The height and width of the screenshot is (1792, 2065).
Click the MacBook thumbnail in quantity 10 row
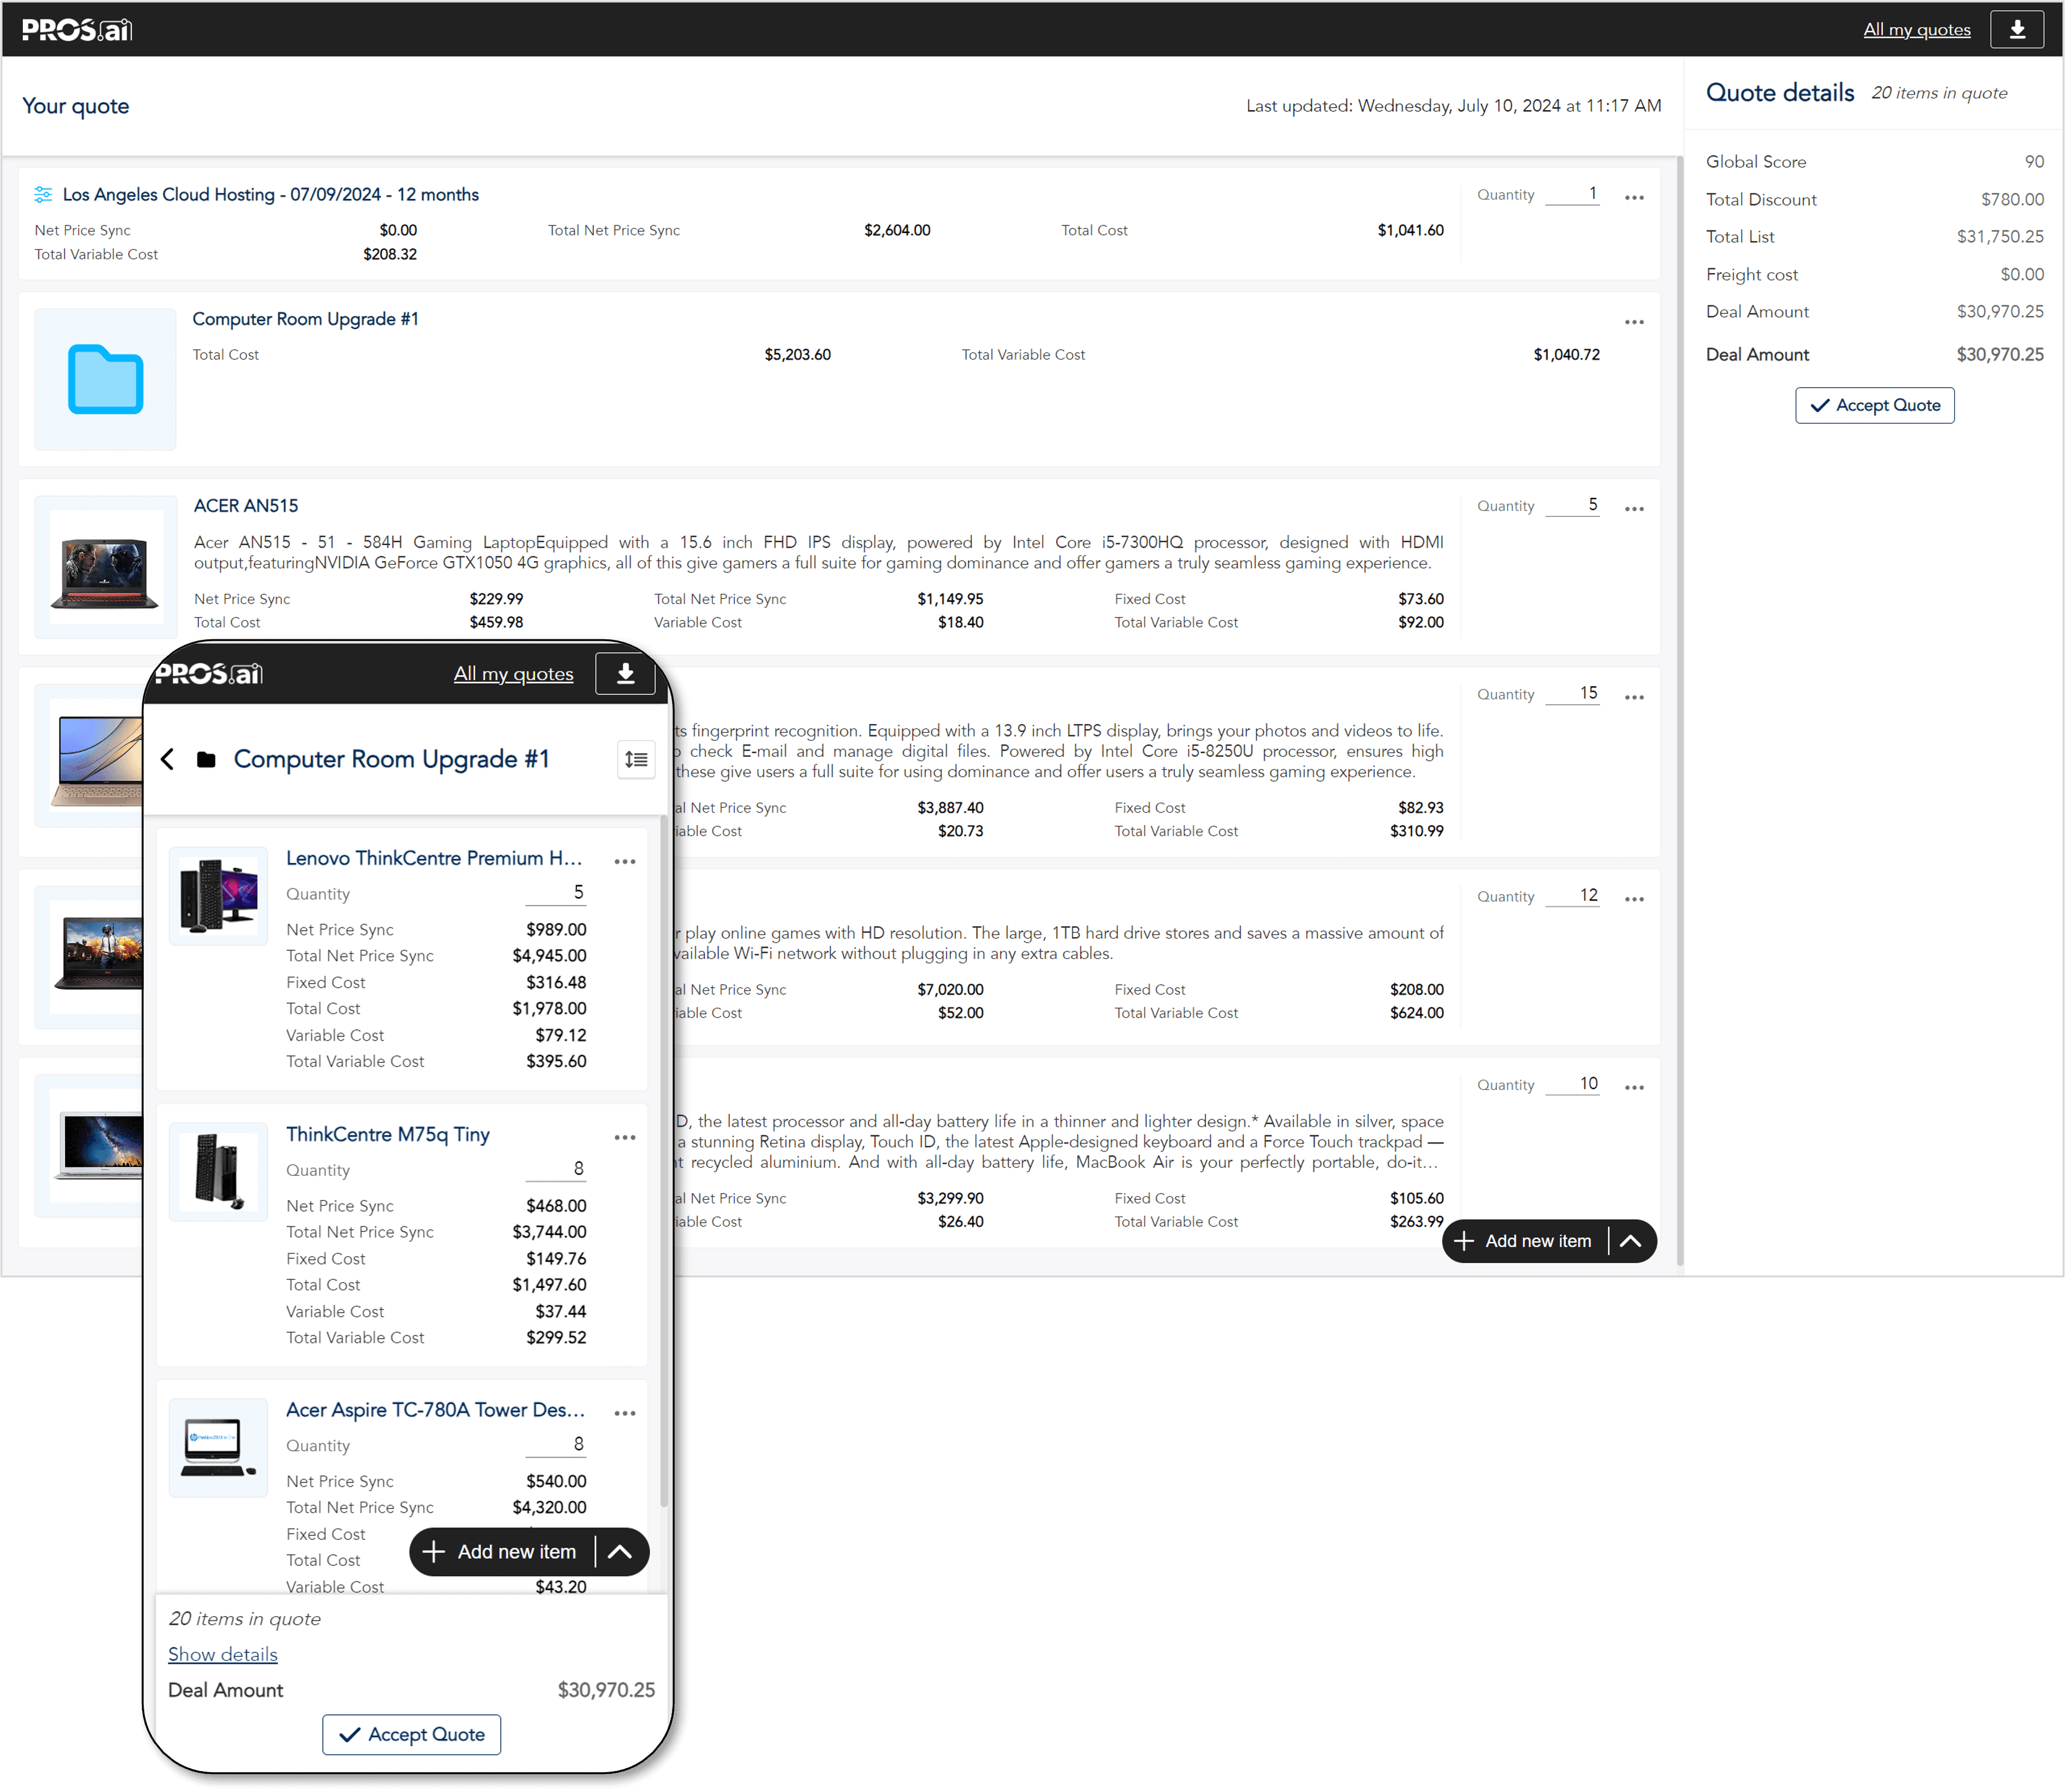point(89,1145)
